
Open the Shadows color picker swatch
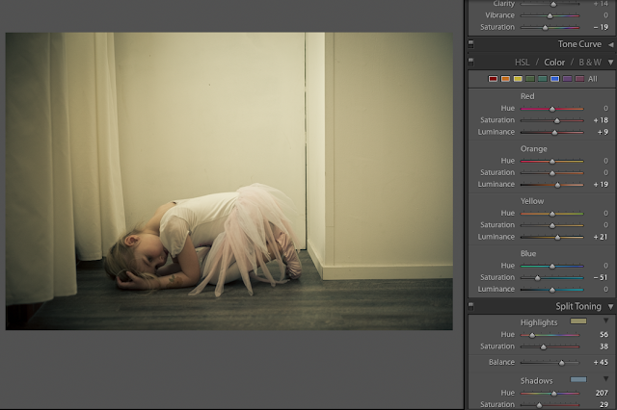[578, 379]
